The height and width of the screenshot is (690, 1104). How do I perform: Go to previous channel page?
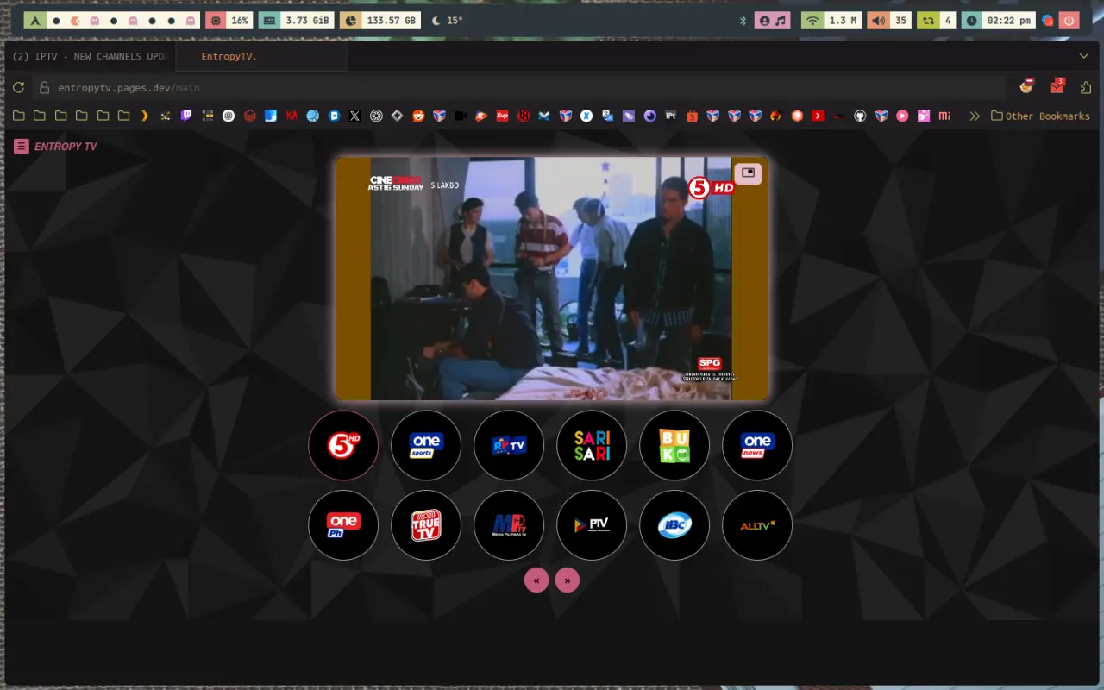coord(536,580)
